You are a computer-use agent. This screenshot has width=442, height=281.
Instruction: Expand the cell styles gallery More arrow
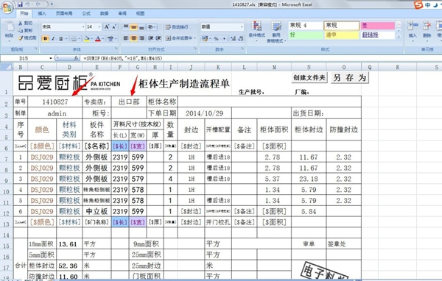point(399,37)
